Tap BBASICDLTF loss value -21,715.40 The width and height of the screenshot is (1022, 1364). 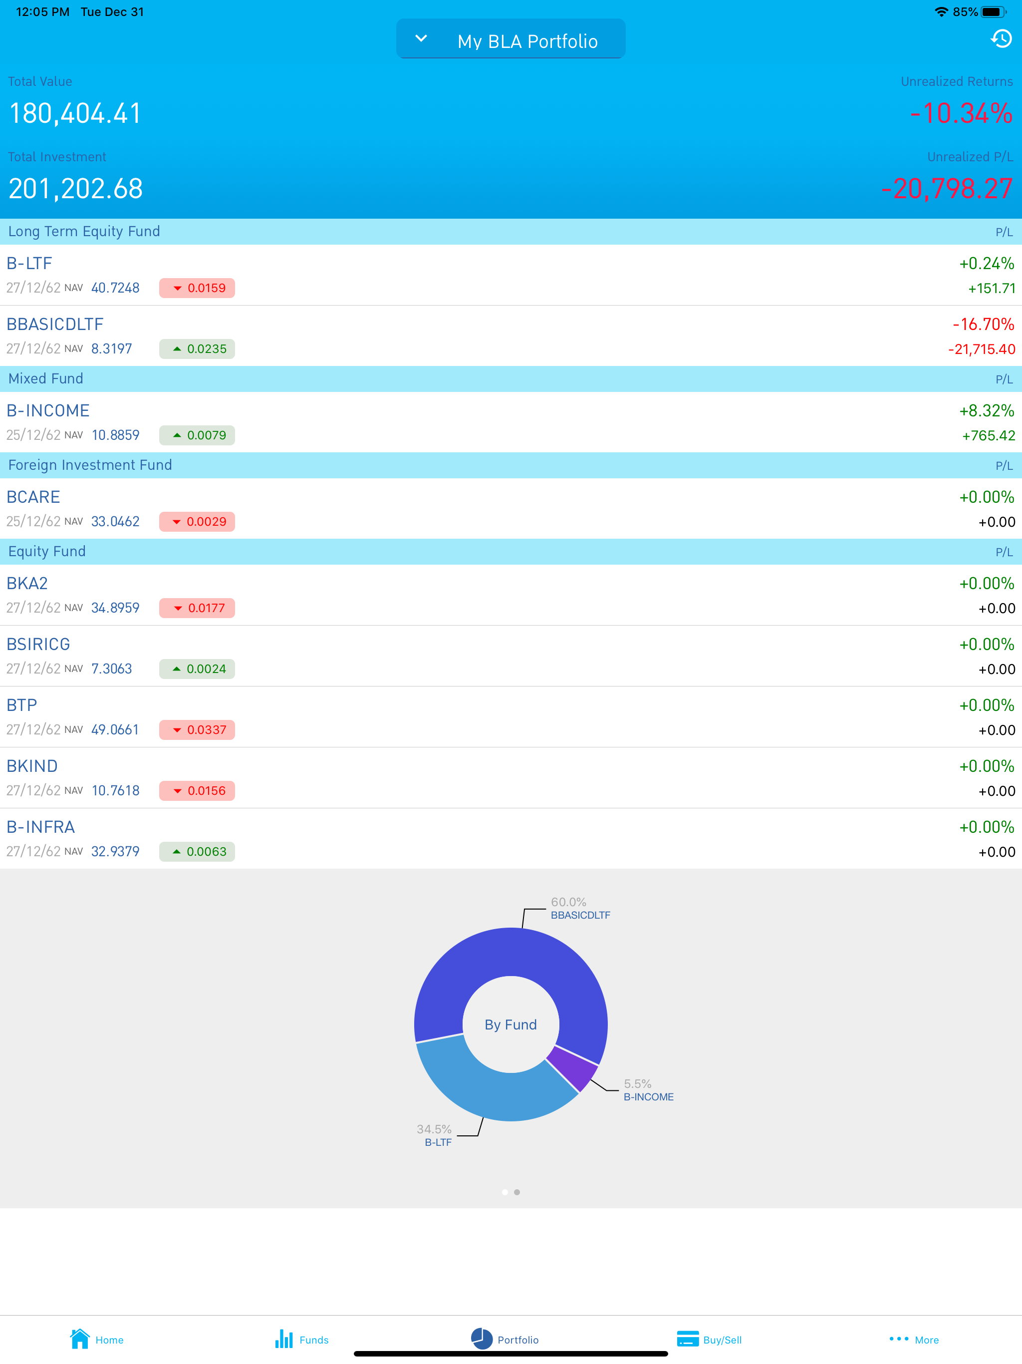tap(981, 349)
